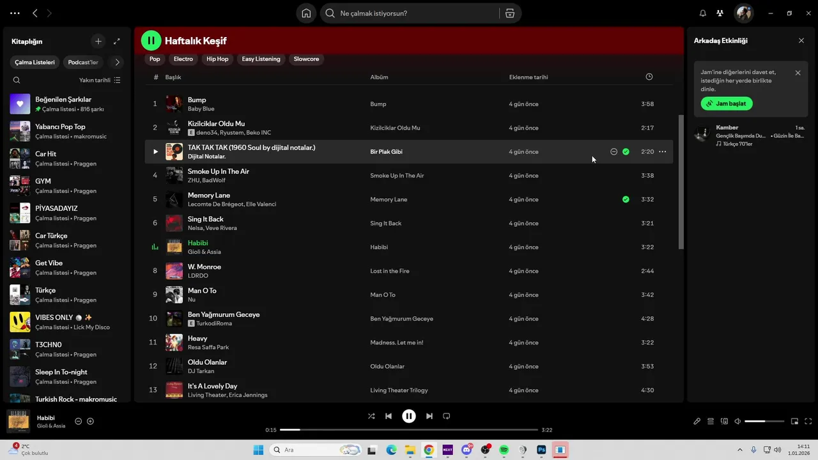Pause with the player bar button
Viewport: 818px width, 460px height.
(409, 416)
